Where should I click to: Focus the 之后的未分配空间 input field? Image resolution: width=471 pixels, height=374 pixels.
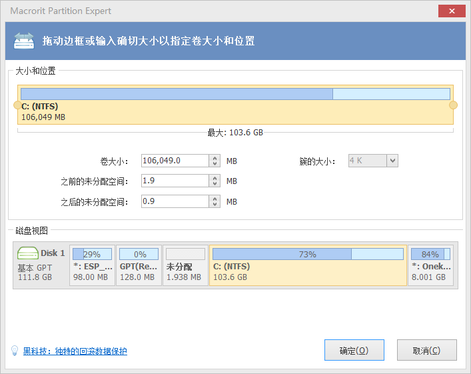175,201
